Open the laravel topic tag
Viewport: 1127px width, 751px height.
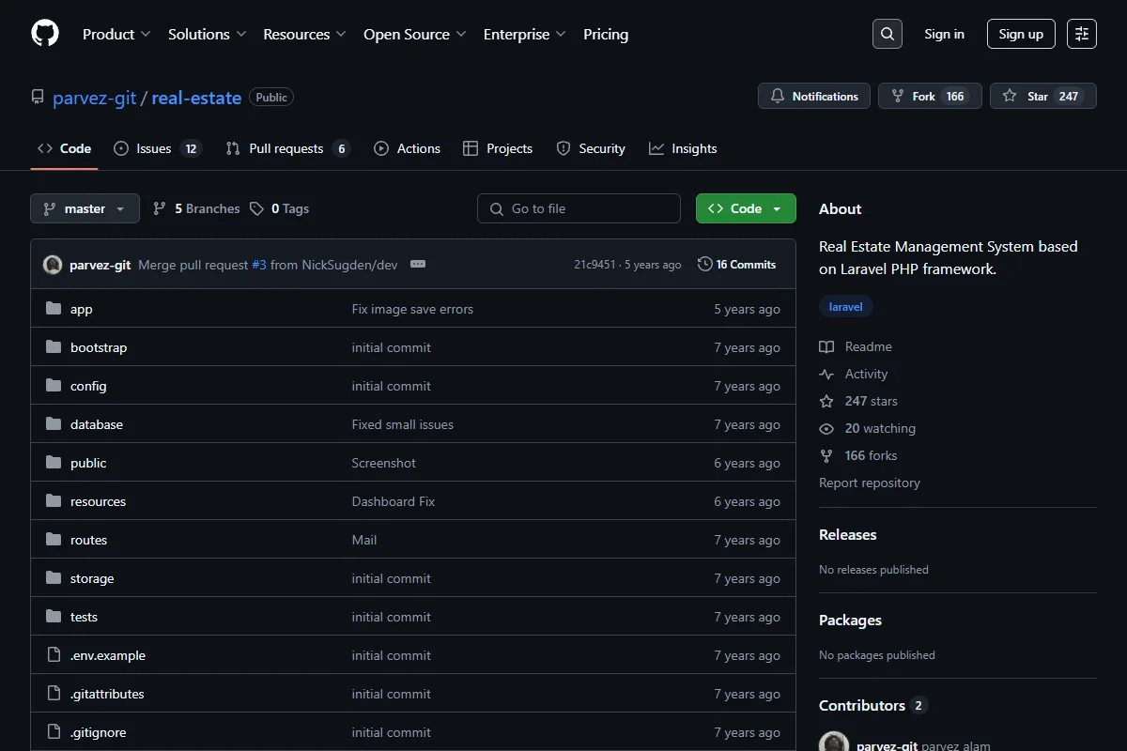click(x=846, y=307)
